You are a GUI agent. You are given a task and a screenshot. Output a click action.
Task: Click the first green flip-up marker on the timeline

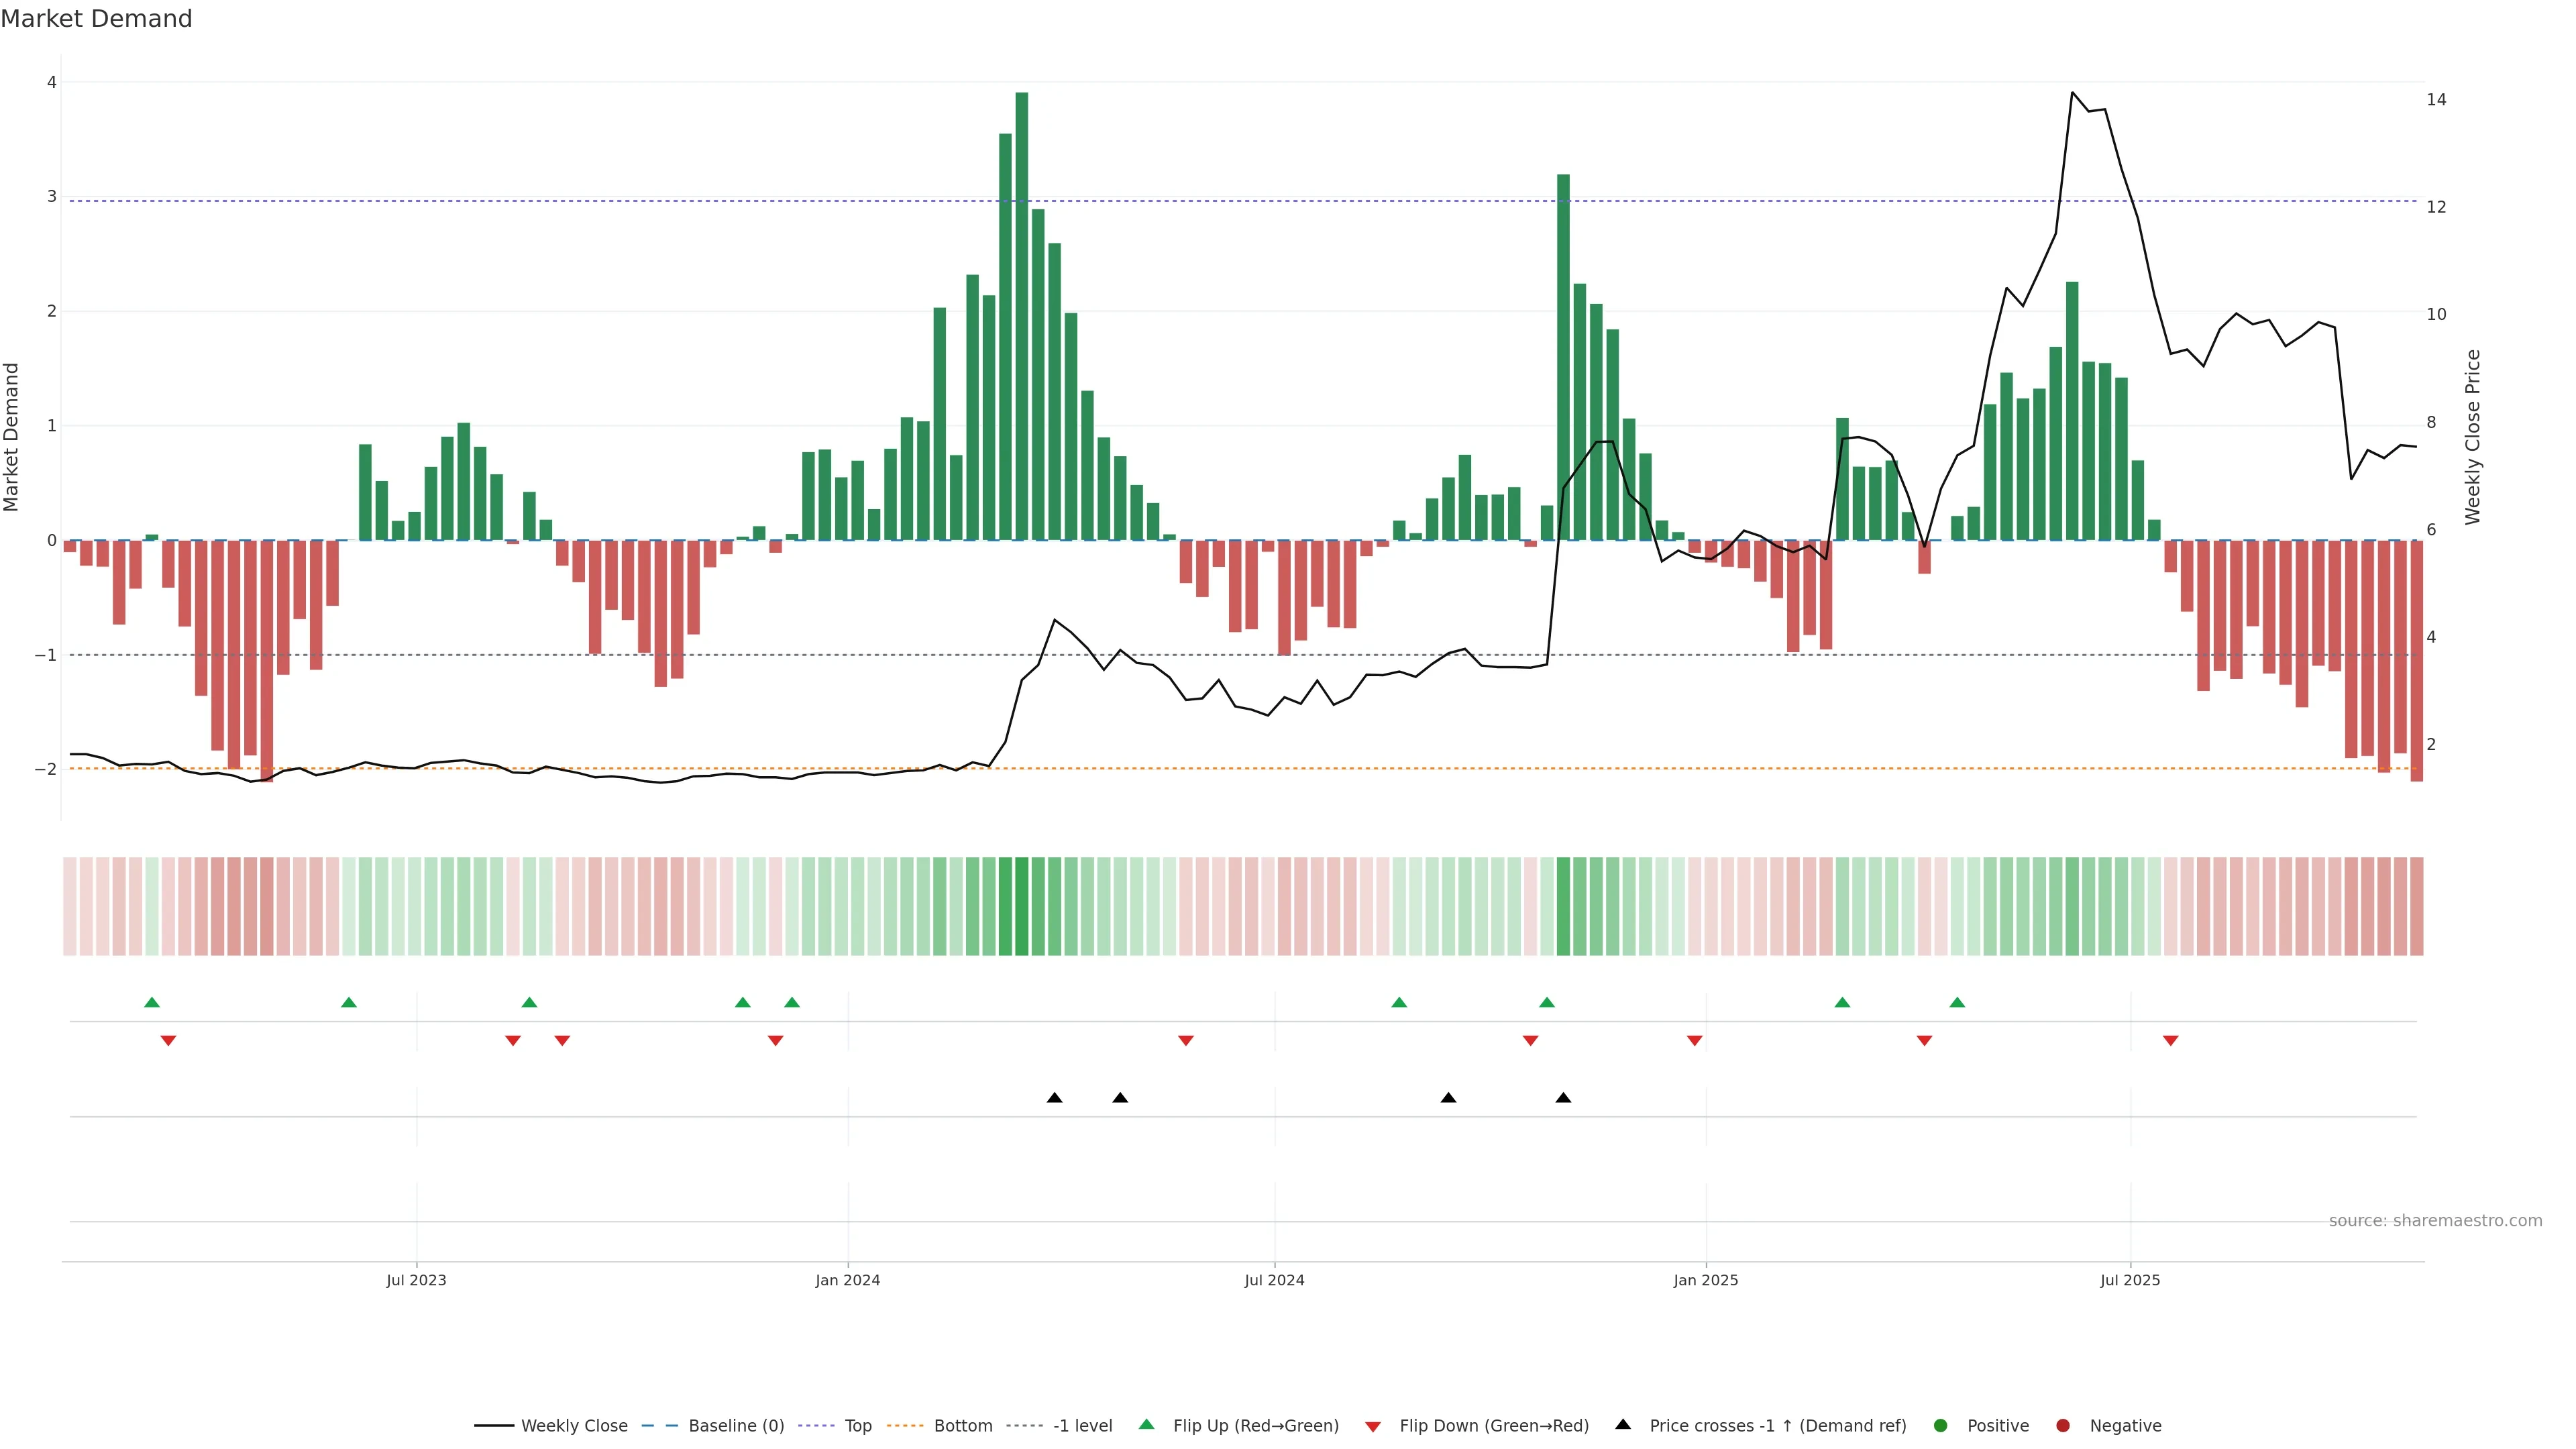tap(152, 1002)
